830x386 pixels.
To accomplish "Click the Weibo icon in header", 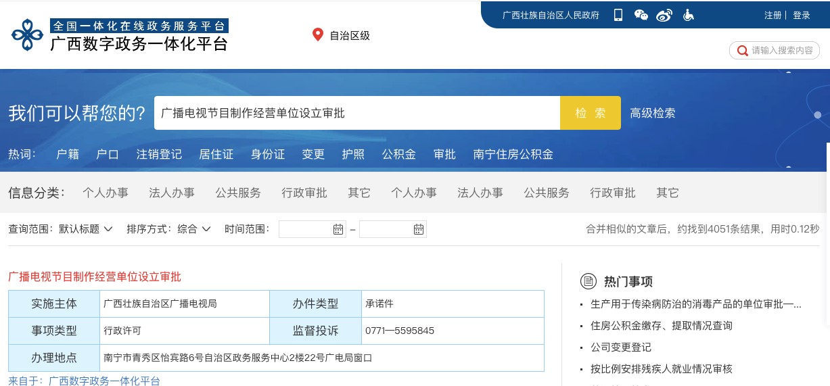I will click(664, 15).
